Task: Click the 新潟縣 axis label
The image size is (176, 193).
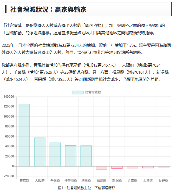Action: pyautogui.click(x=117, y=181)
